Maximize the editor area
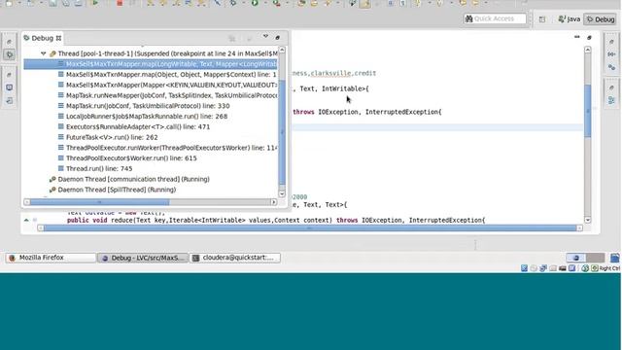This screenshot has width=622, height=350. [x=589, y=38]
